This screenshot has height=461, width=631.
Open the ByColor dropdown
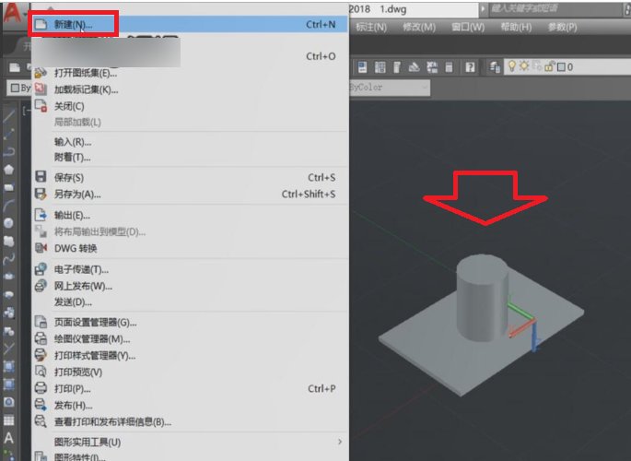(x=389, y=88)
